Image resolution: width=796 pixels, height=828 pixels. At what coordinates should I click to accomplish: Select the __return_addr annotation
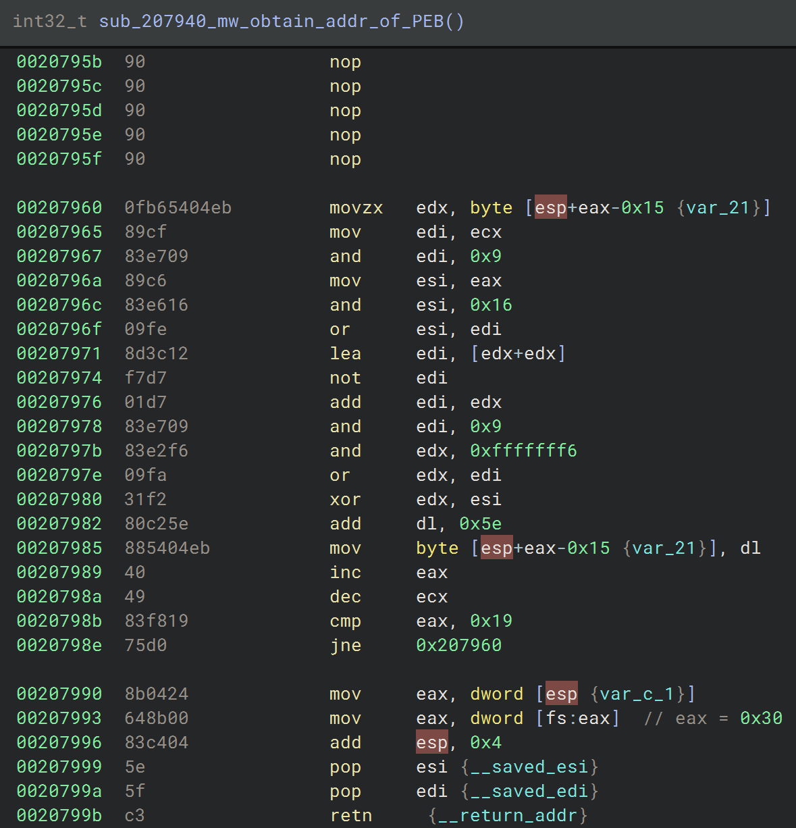(x=508, y=815)
